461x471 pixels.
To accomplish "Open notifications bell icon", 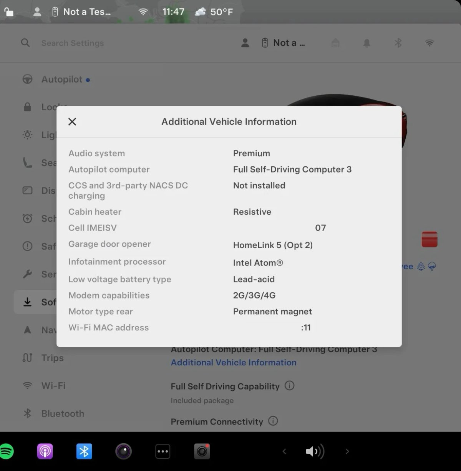I will [x=367, y=43].
